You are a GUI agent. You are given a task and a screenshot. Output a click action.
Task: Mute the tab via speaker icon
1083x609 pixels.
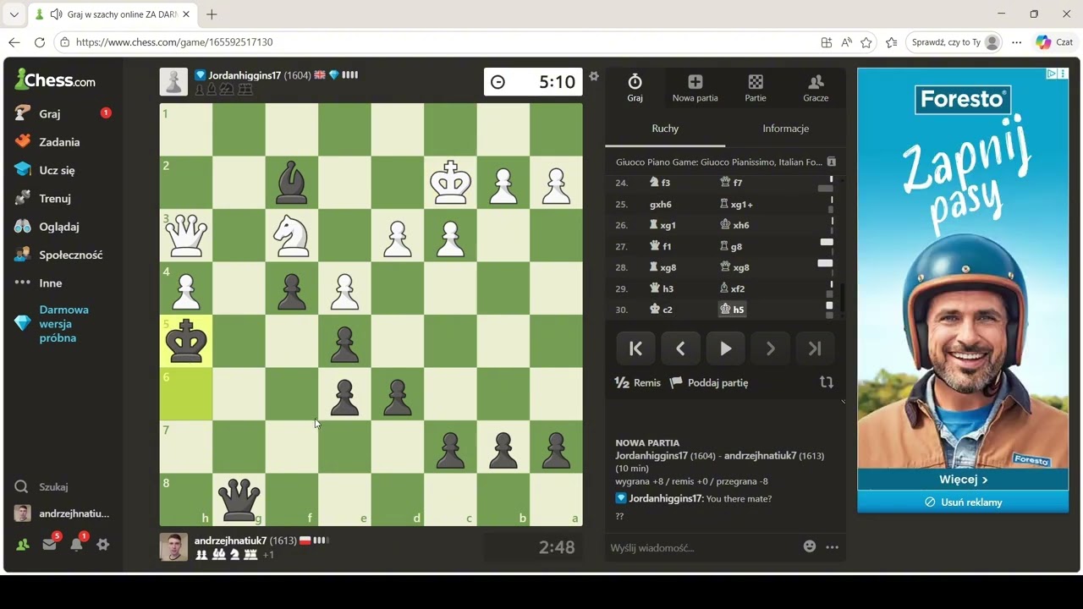[57, 14]
